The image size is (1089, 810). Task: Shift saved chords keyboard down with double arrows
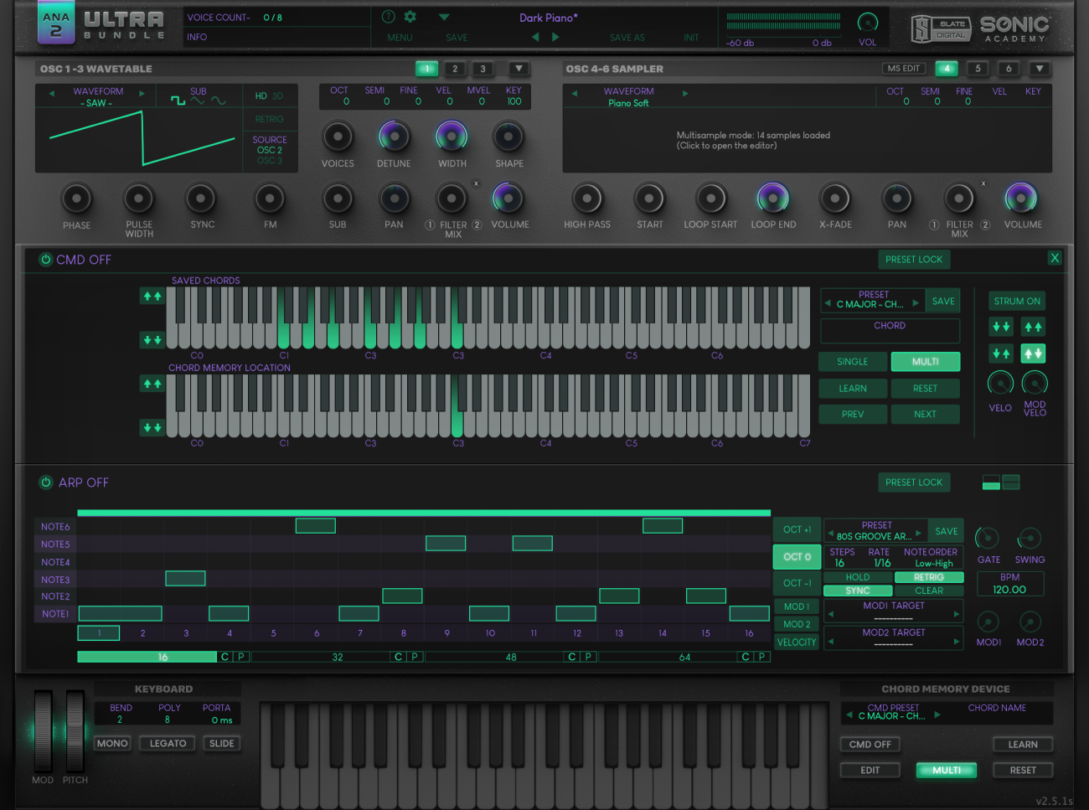(x=152, y=340)
